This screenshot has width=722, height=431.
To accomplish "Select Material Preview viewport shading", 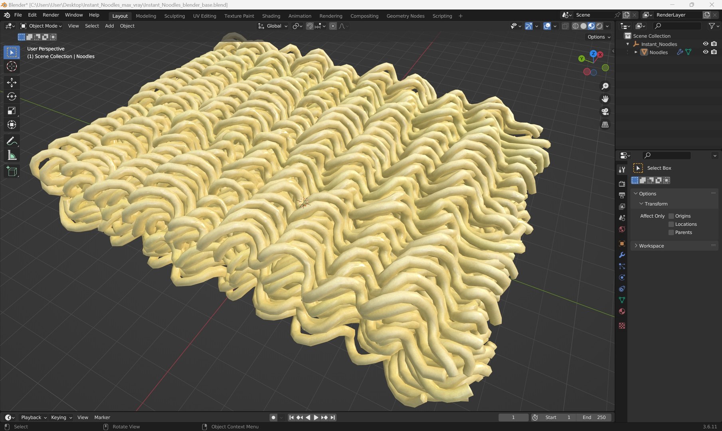I will coord(591,26).
